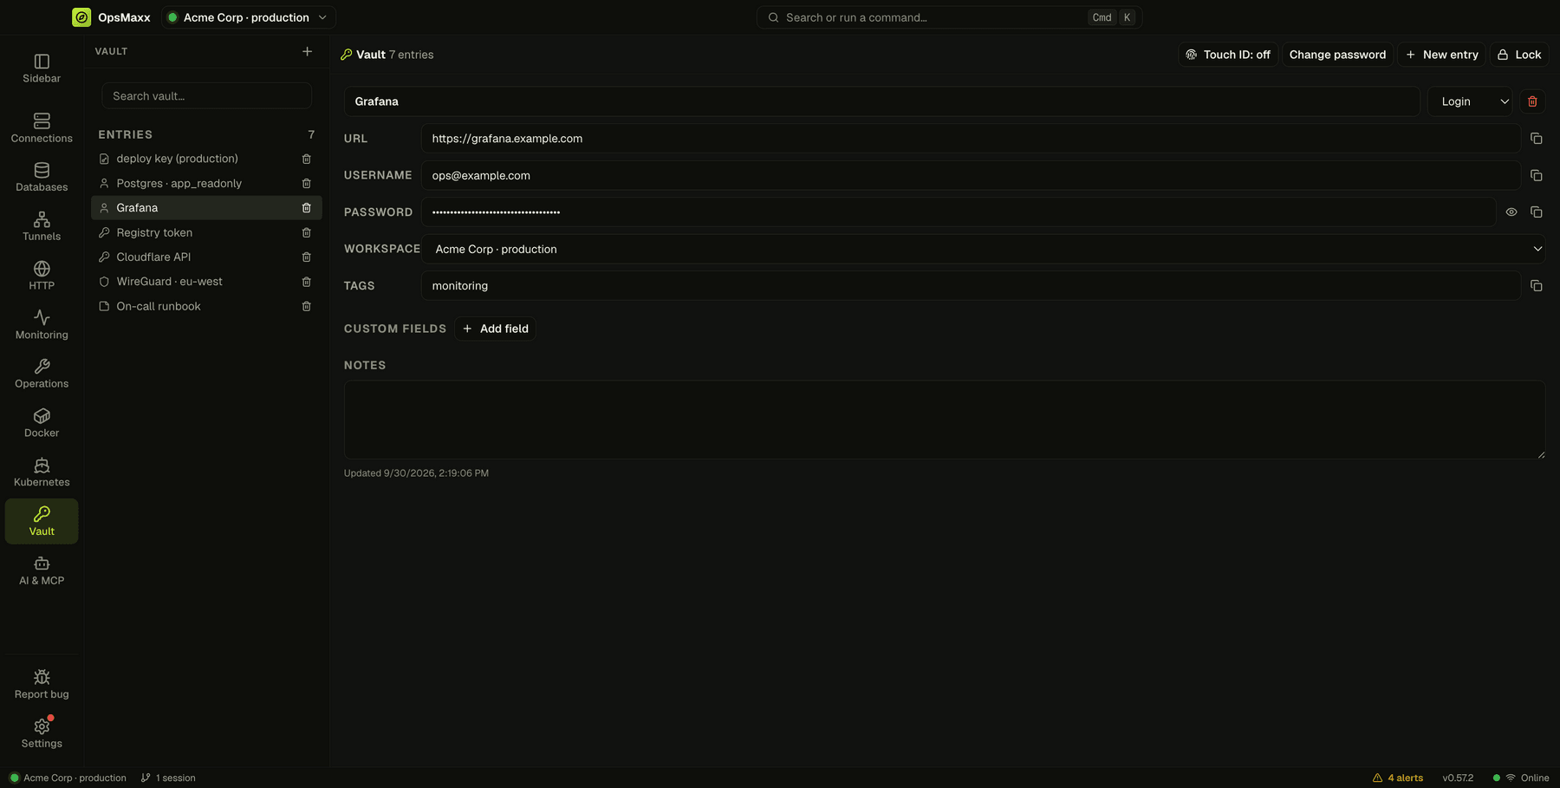This screenshot has height=788, width=1560.
Task: Select the deploy key (production) entry
Action: tap(206, 159)
